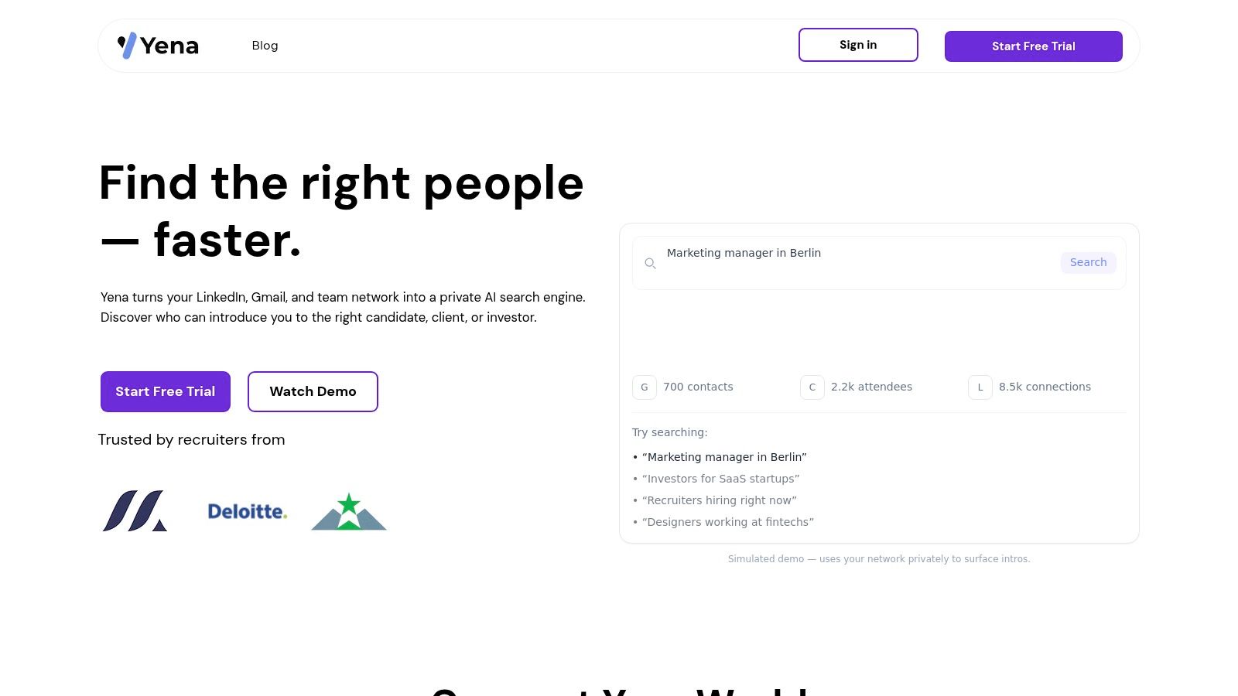
Task: Open the Watch Demo video
Action: [313, 391]
